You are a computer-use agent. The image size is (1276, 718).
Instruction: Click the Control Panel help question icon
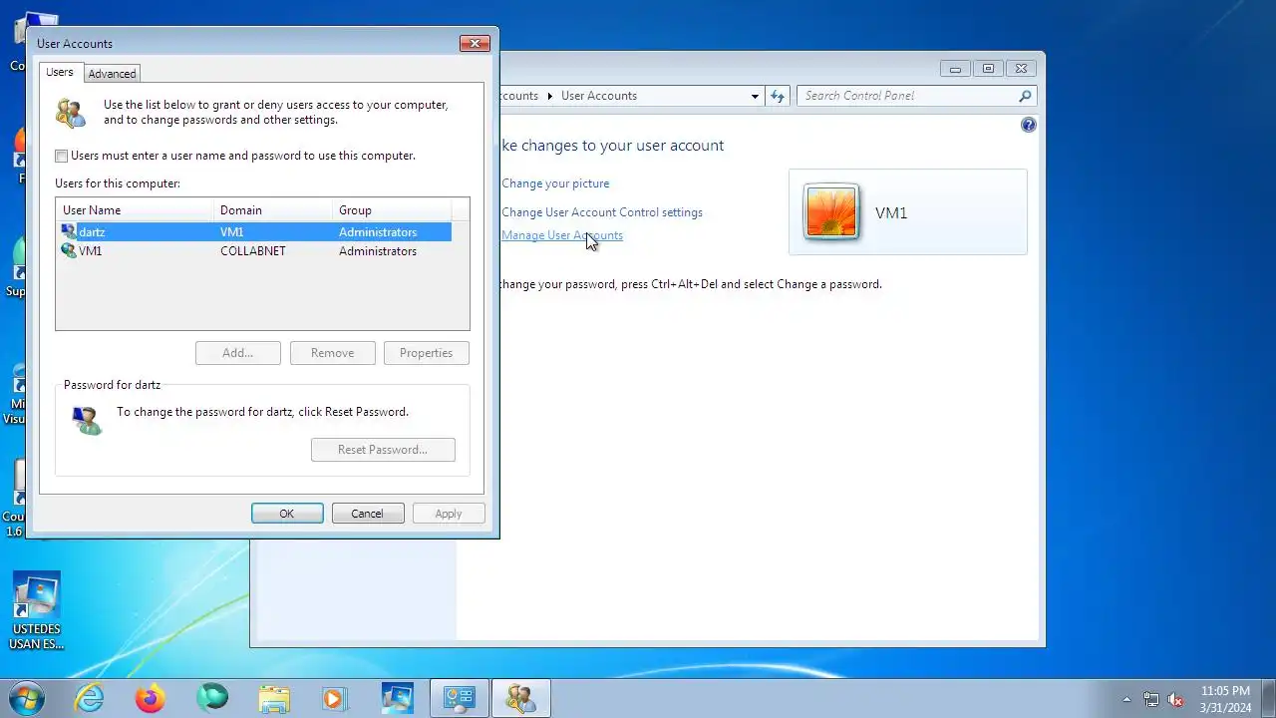(x=1029, y=125)
